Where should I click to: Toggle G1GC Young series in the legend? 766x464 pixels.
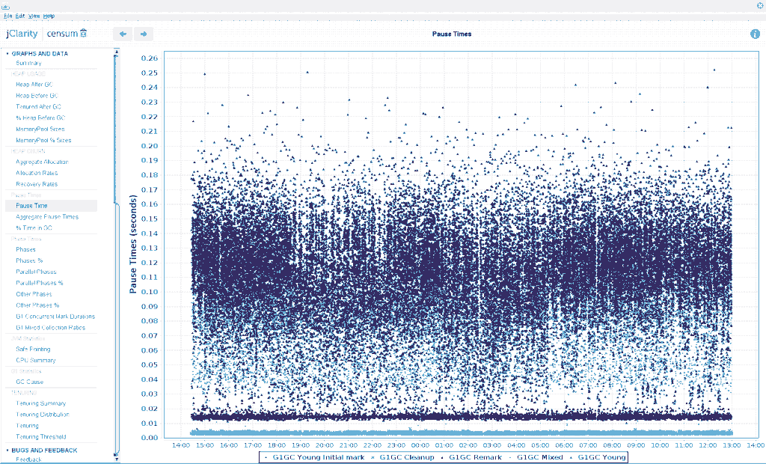pos(598,457)
